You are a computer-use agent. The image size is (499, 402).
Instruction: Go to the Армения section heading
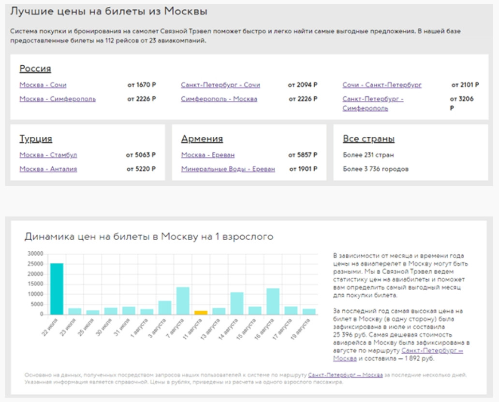click(202, 139)
